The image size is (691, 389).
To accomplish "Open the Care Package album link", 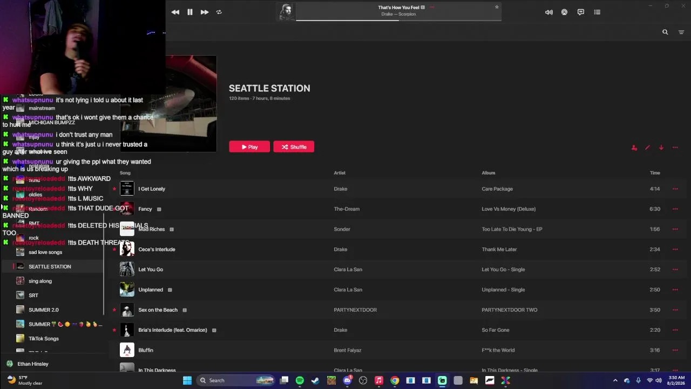I will point(497,189).
